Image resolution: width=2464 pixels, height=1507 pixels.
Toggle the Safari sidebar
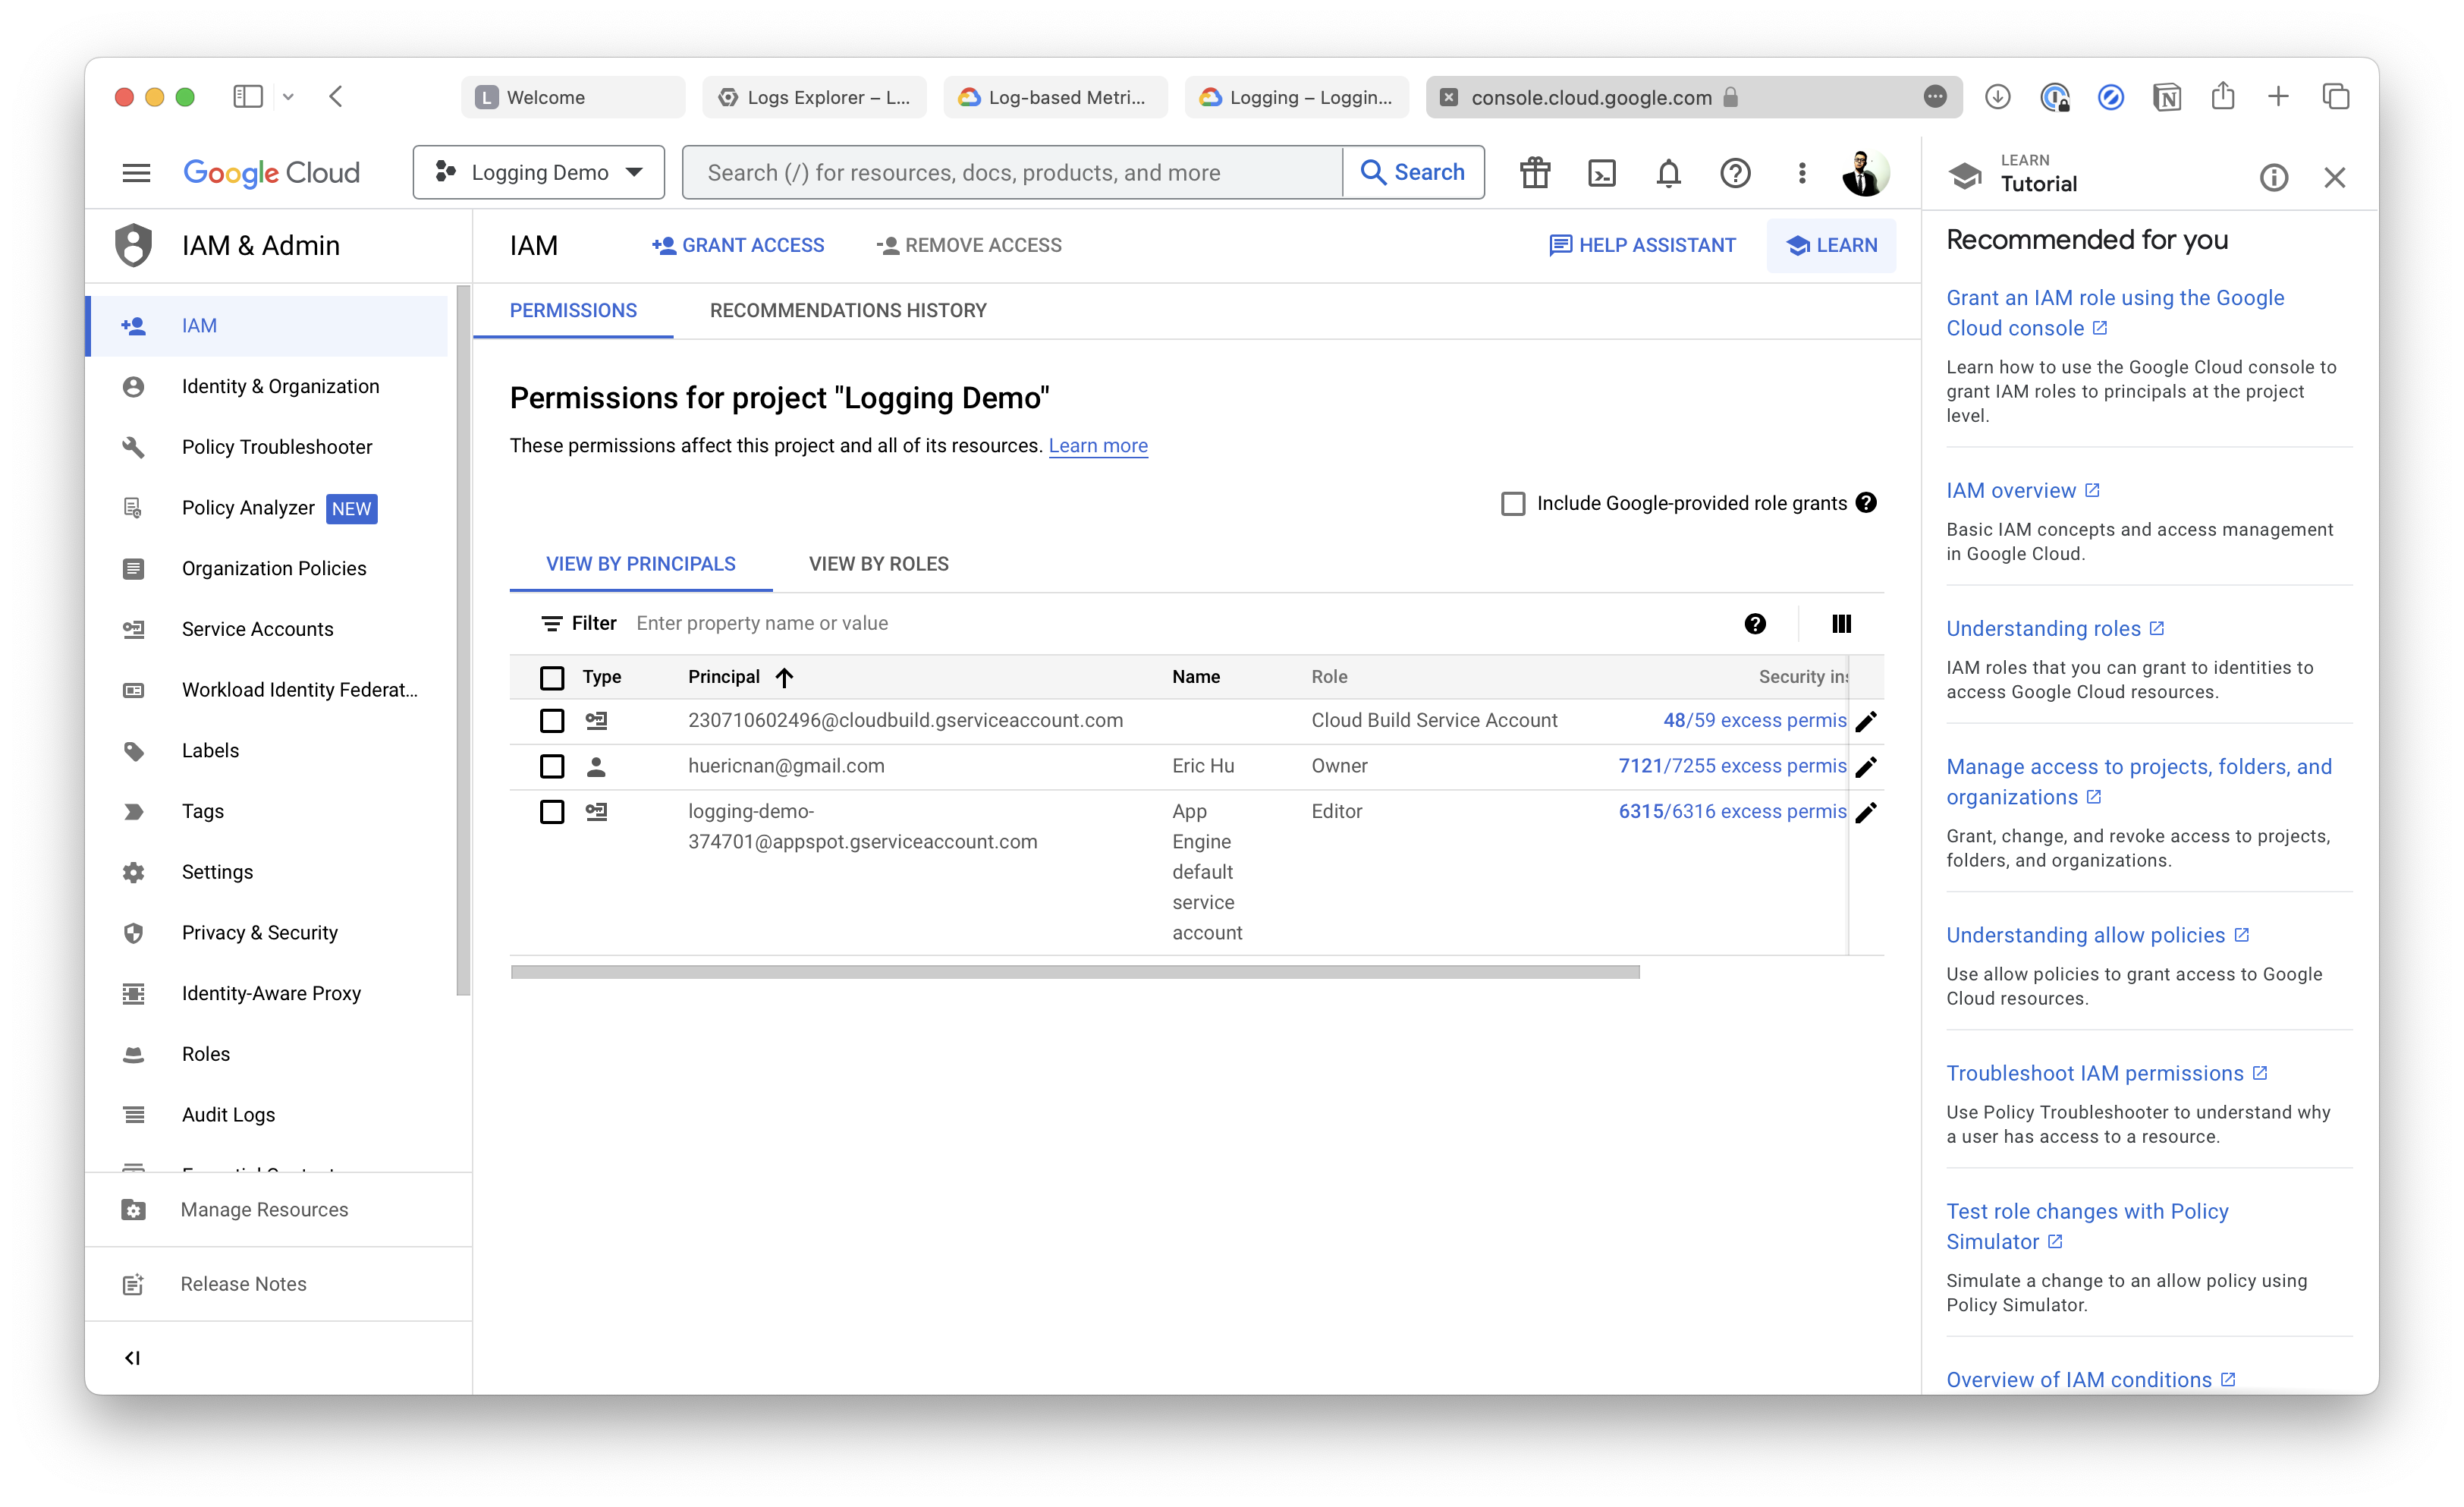[x=247, y=97]
